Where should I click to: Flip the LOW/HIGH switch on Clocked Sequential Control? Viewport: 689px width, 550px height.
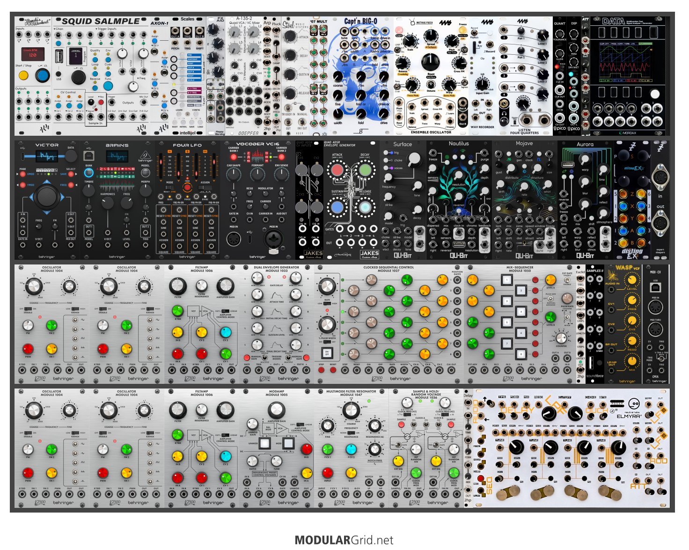coord(327,303)
